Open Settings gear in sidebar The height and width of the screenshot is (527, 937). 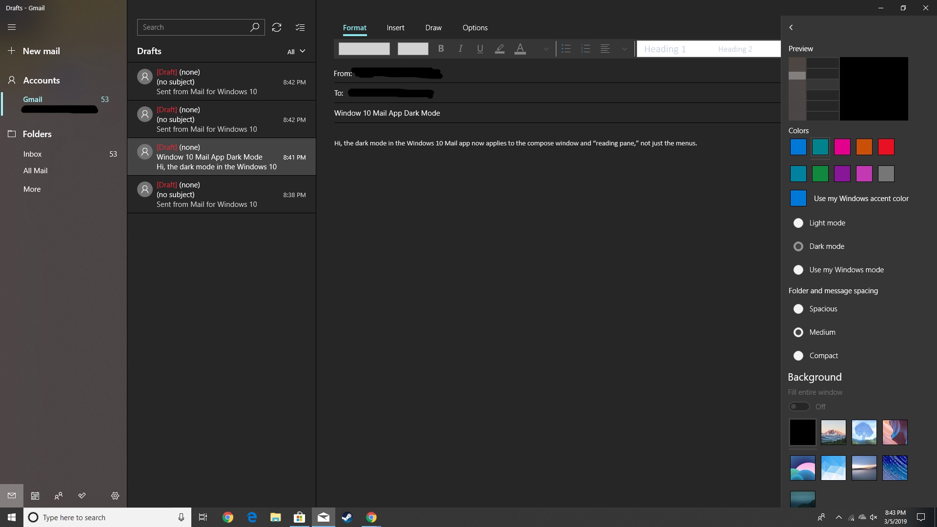tap(115, 496)
